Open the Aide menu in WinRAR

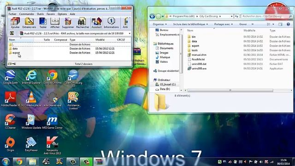(x=72, y=14)
